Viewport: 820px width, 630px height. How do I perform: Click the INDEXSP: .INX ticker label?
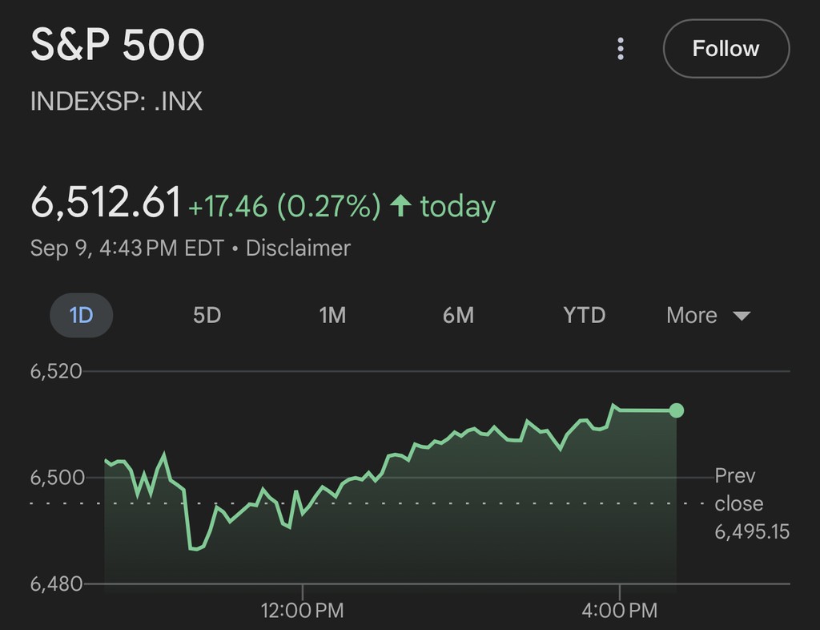point(116,102)
